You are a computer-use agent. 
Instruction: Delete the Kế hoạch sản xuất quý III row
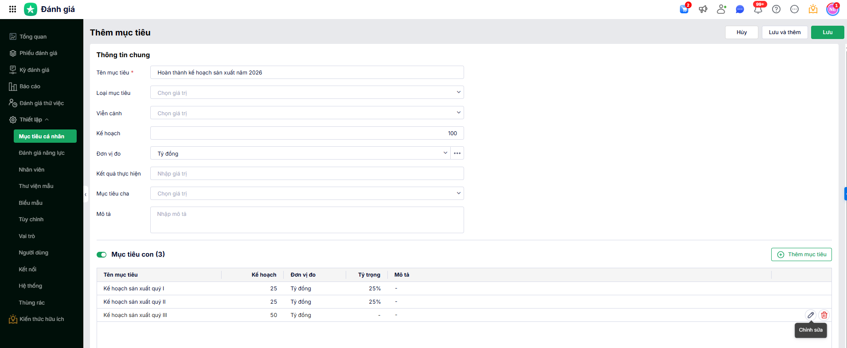pyautogui.click(x=824, y=315)
